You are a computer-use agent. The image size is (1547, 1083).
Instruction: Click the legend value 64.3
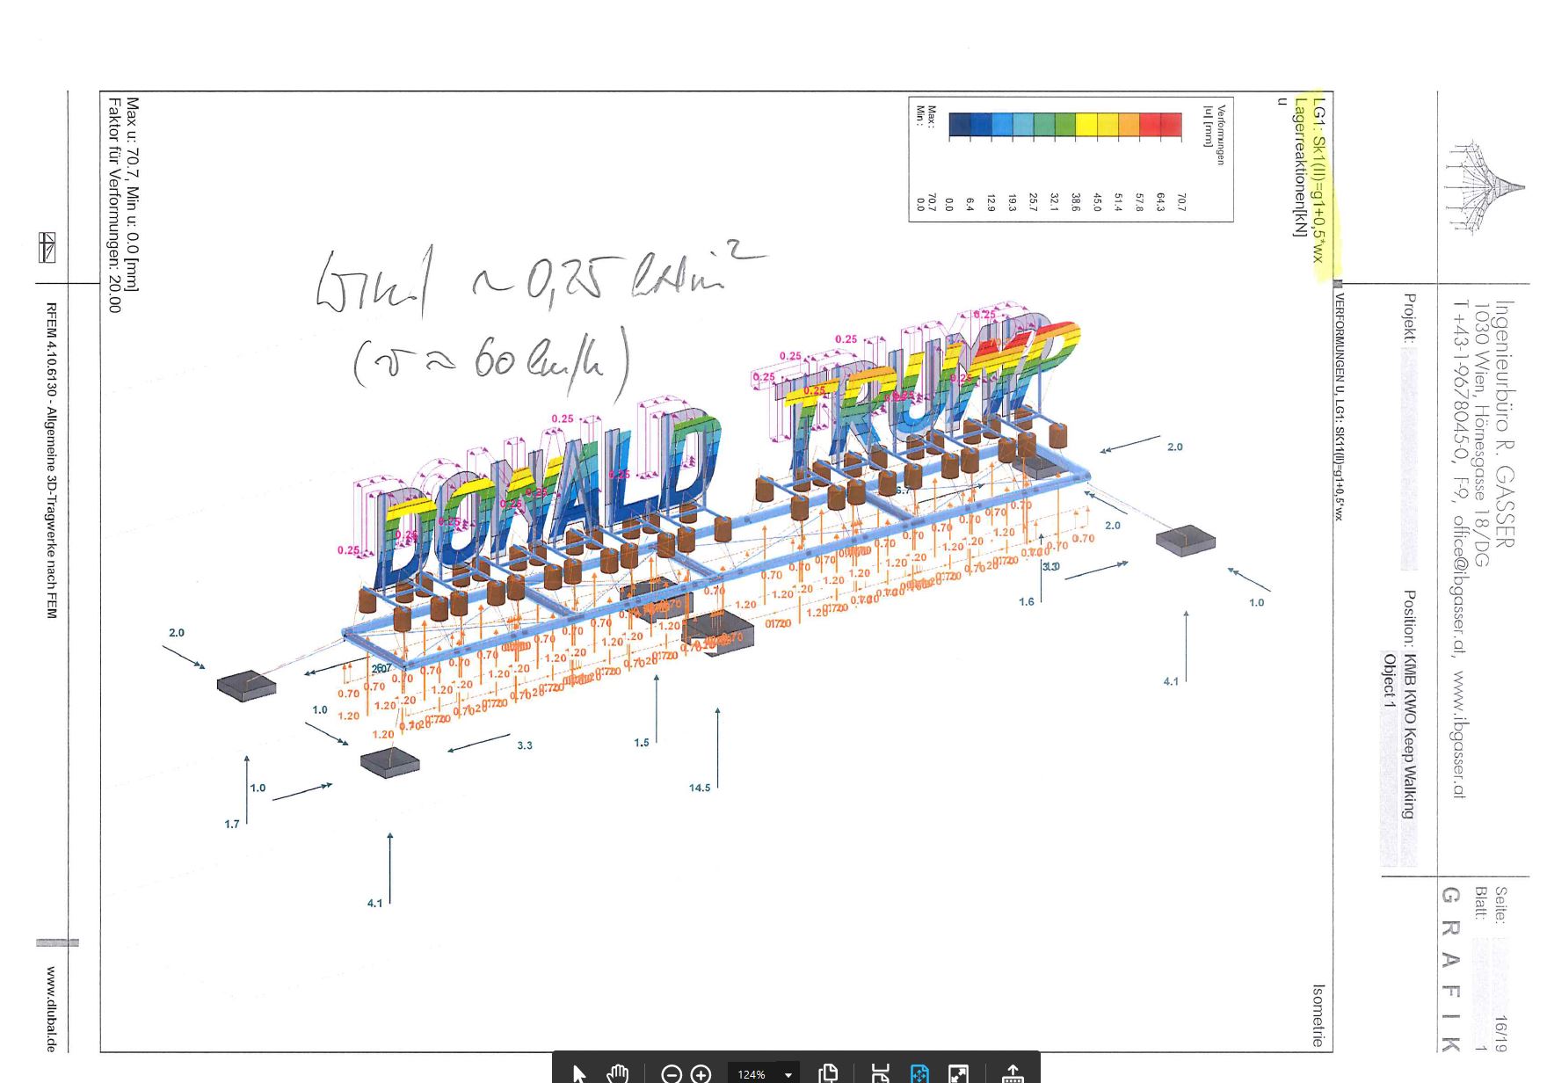coord(1160,201)
